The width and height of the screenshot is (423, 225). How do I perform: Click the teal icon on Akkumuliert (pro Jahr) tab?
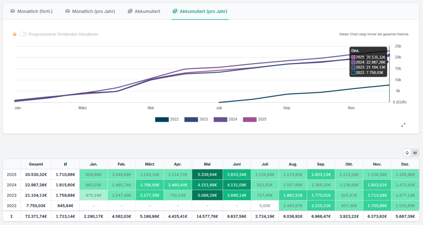175,11
